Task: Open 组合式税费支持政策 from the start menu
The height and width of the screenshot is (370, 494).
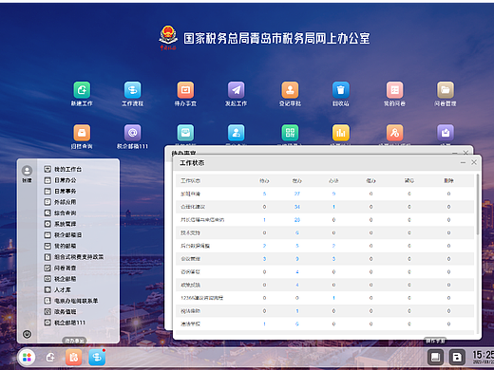Action: click(x=74, y=257)
